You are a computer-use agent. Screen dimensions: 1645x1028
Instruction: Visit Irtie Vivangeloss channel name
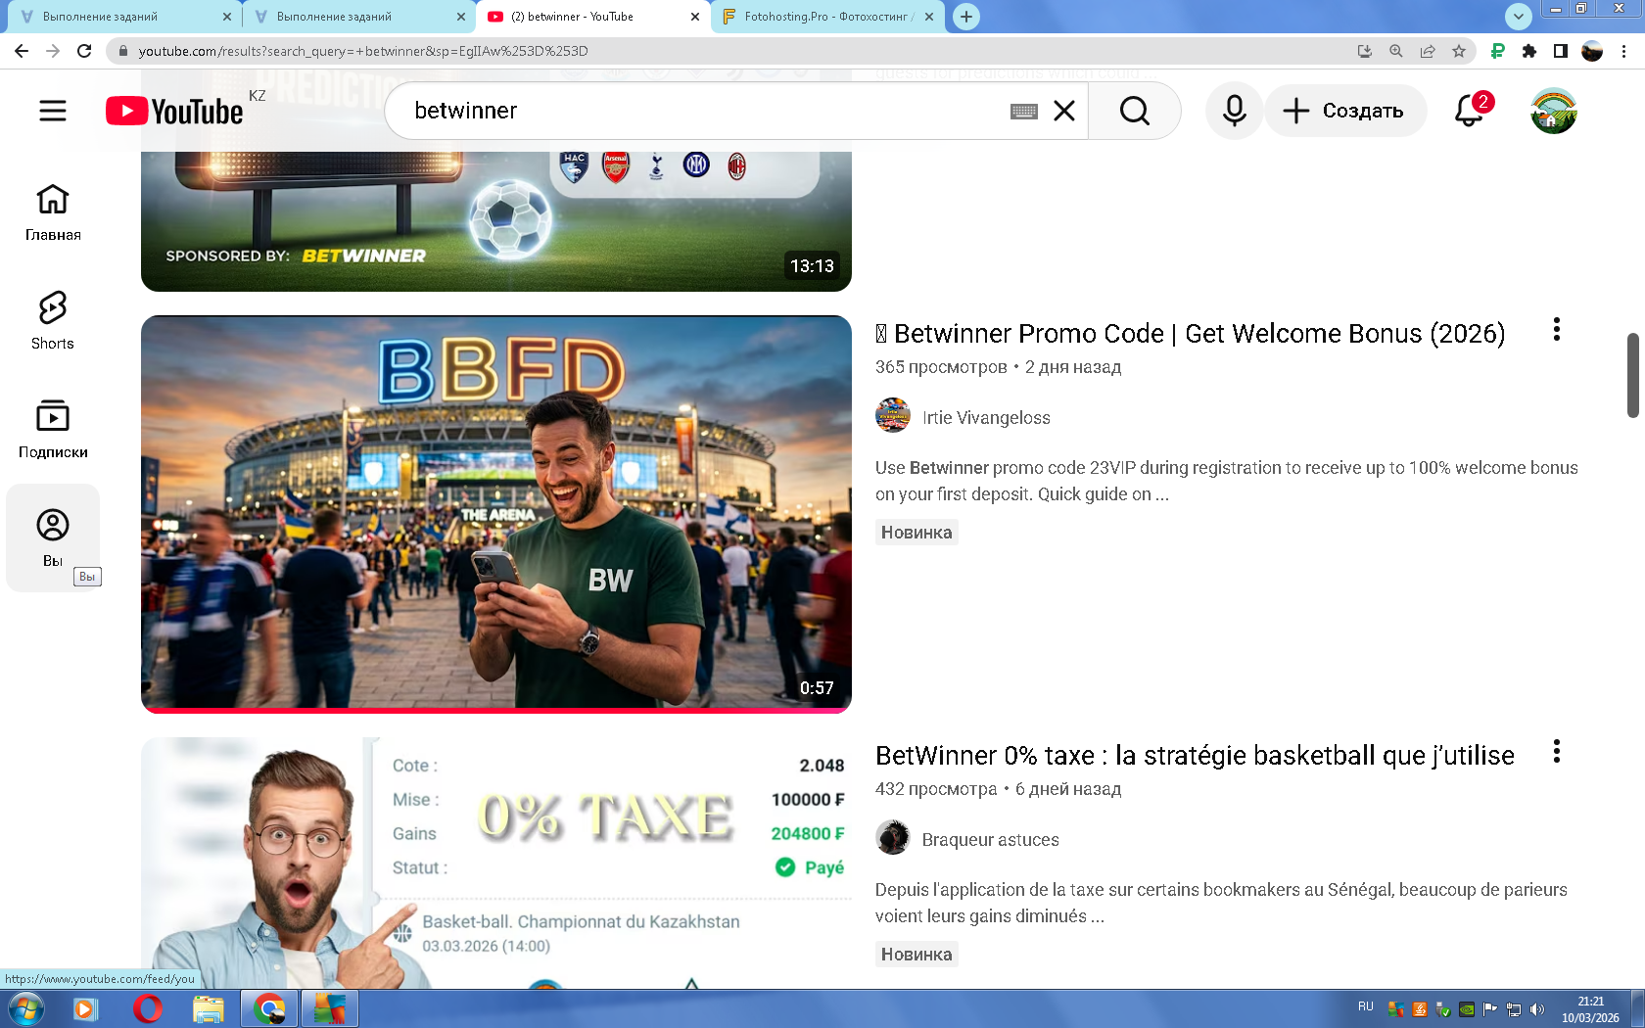click(x=986, y=417)
